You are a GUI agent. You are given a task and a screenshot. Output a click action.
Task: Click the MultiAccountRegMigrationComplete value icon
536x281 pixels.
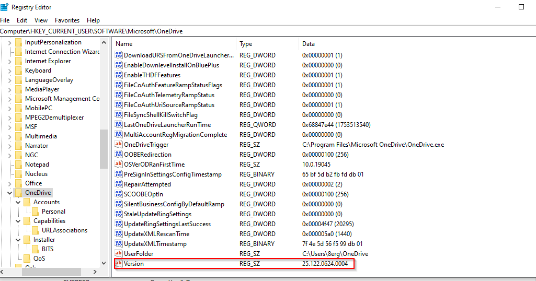pos(119,134)
